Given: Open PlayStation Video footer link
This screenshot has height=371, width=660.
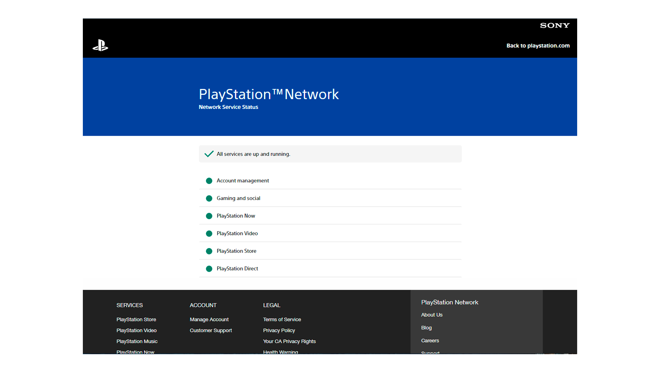Looking at the screenshot, I should click(x=136, y=330).
